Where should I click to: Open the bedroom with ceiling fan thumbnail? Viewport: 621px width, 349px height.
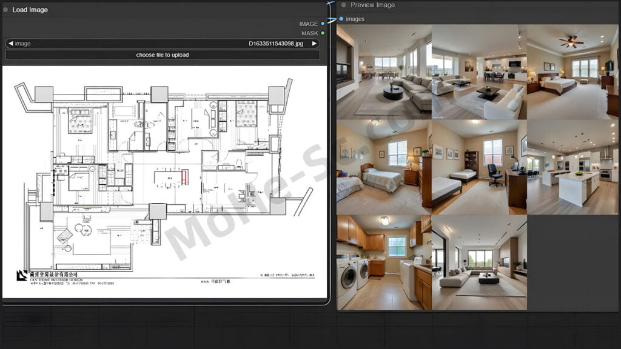[572, 71]
